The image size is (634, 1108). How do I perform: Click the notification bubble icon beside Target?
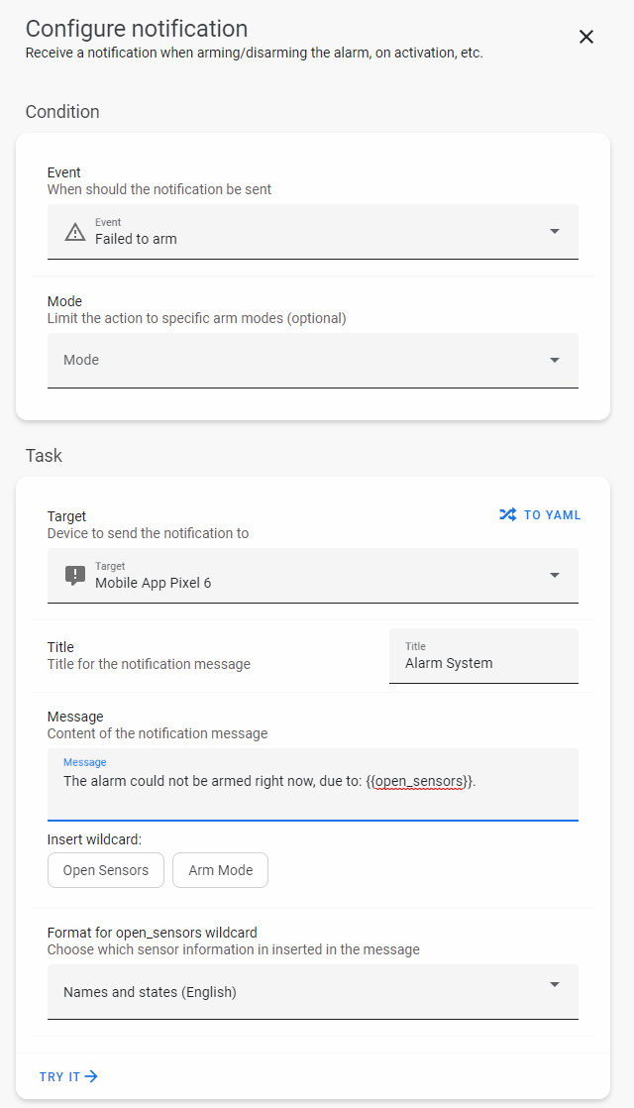pyautogui.click(x=75, y=576)
